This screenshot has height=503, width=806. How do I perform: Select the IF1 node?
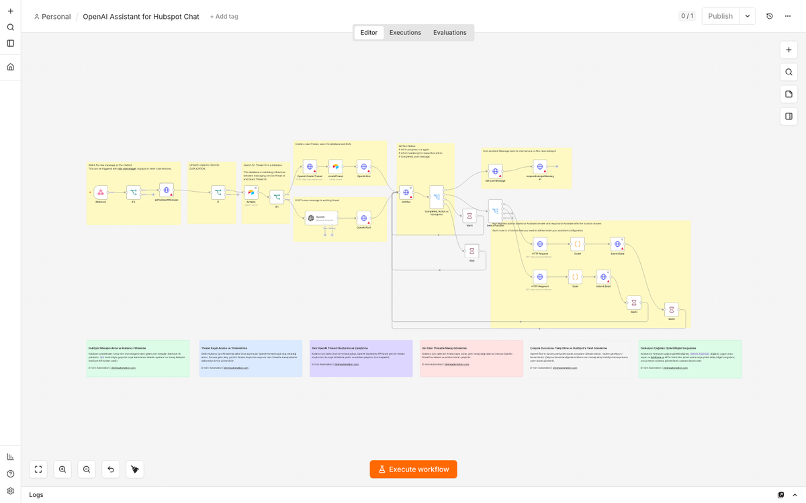tap(277, 197)
